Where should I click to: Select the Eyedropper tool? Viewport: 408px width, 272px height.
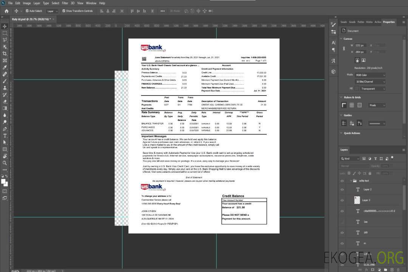point(5,67)
